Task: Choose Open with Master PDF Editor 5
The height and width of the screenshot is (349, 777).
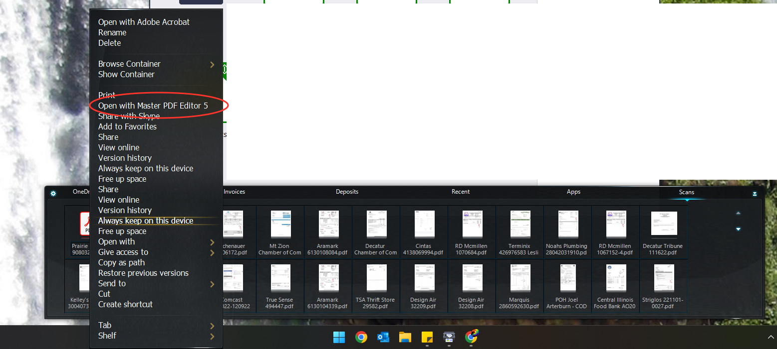Action: pyautogui.click(x=153, y=106)
